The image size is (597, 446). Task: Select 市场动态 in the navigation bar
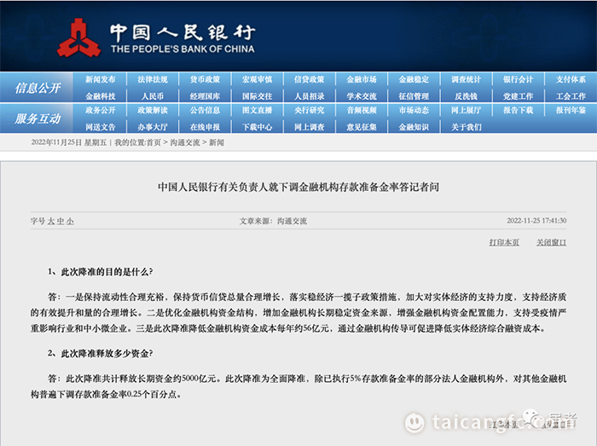(x=414, y=110)
